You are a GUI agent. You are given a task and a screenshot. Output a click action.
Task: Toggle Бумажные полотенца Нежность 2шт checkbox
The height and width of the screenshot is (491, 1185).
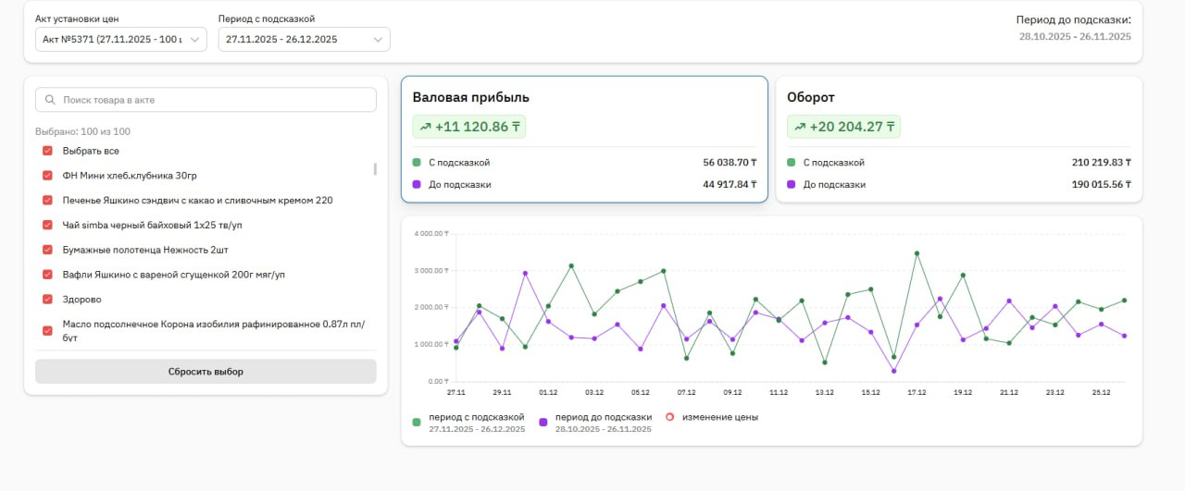click(47, 250)
